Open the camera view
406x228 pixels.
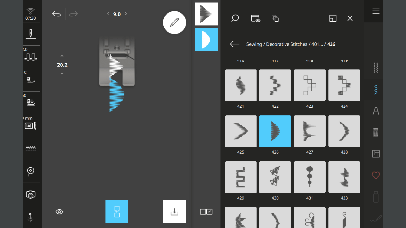31,194
